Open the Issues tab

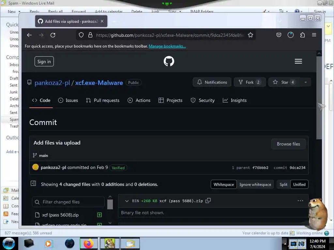click(x=68, y=100)
